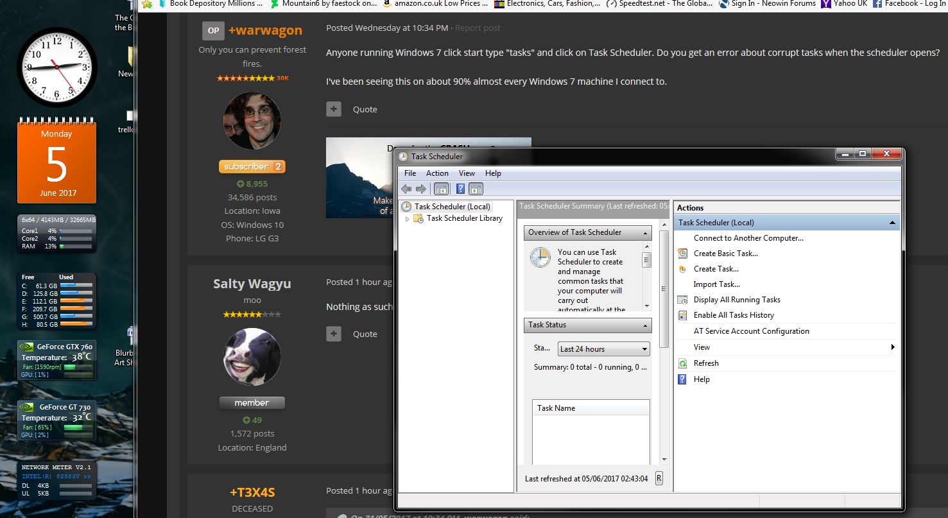Click the Display All Running Tasks icon
This screenshot has width=948, height=518.
tap(682, 299)
